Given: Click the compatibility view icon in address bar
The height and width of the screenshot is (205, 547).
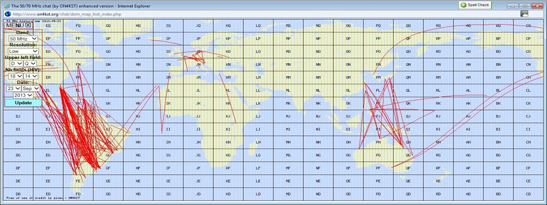Looking at the screenshot, I should click(x=524, y=14).
